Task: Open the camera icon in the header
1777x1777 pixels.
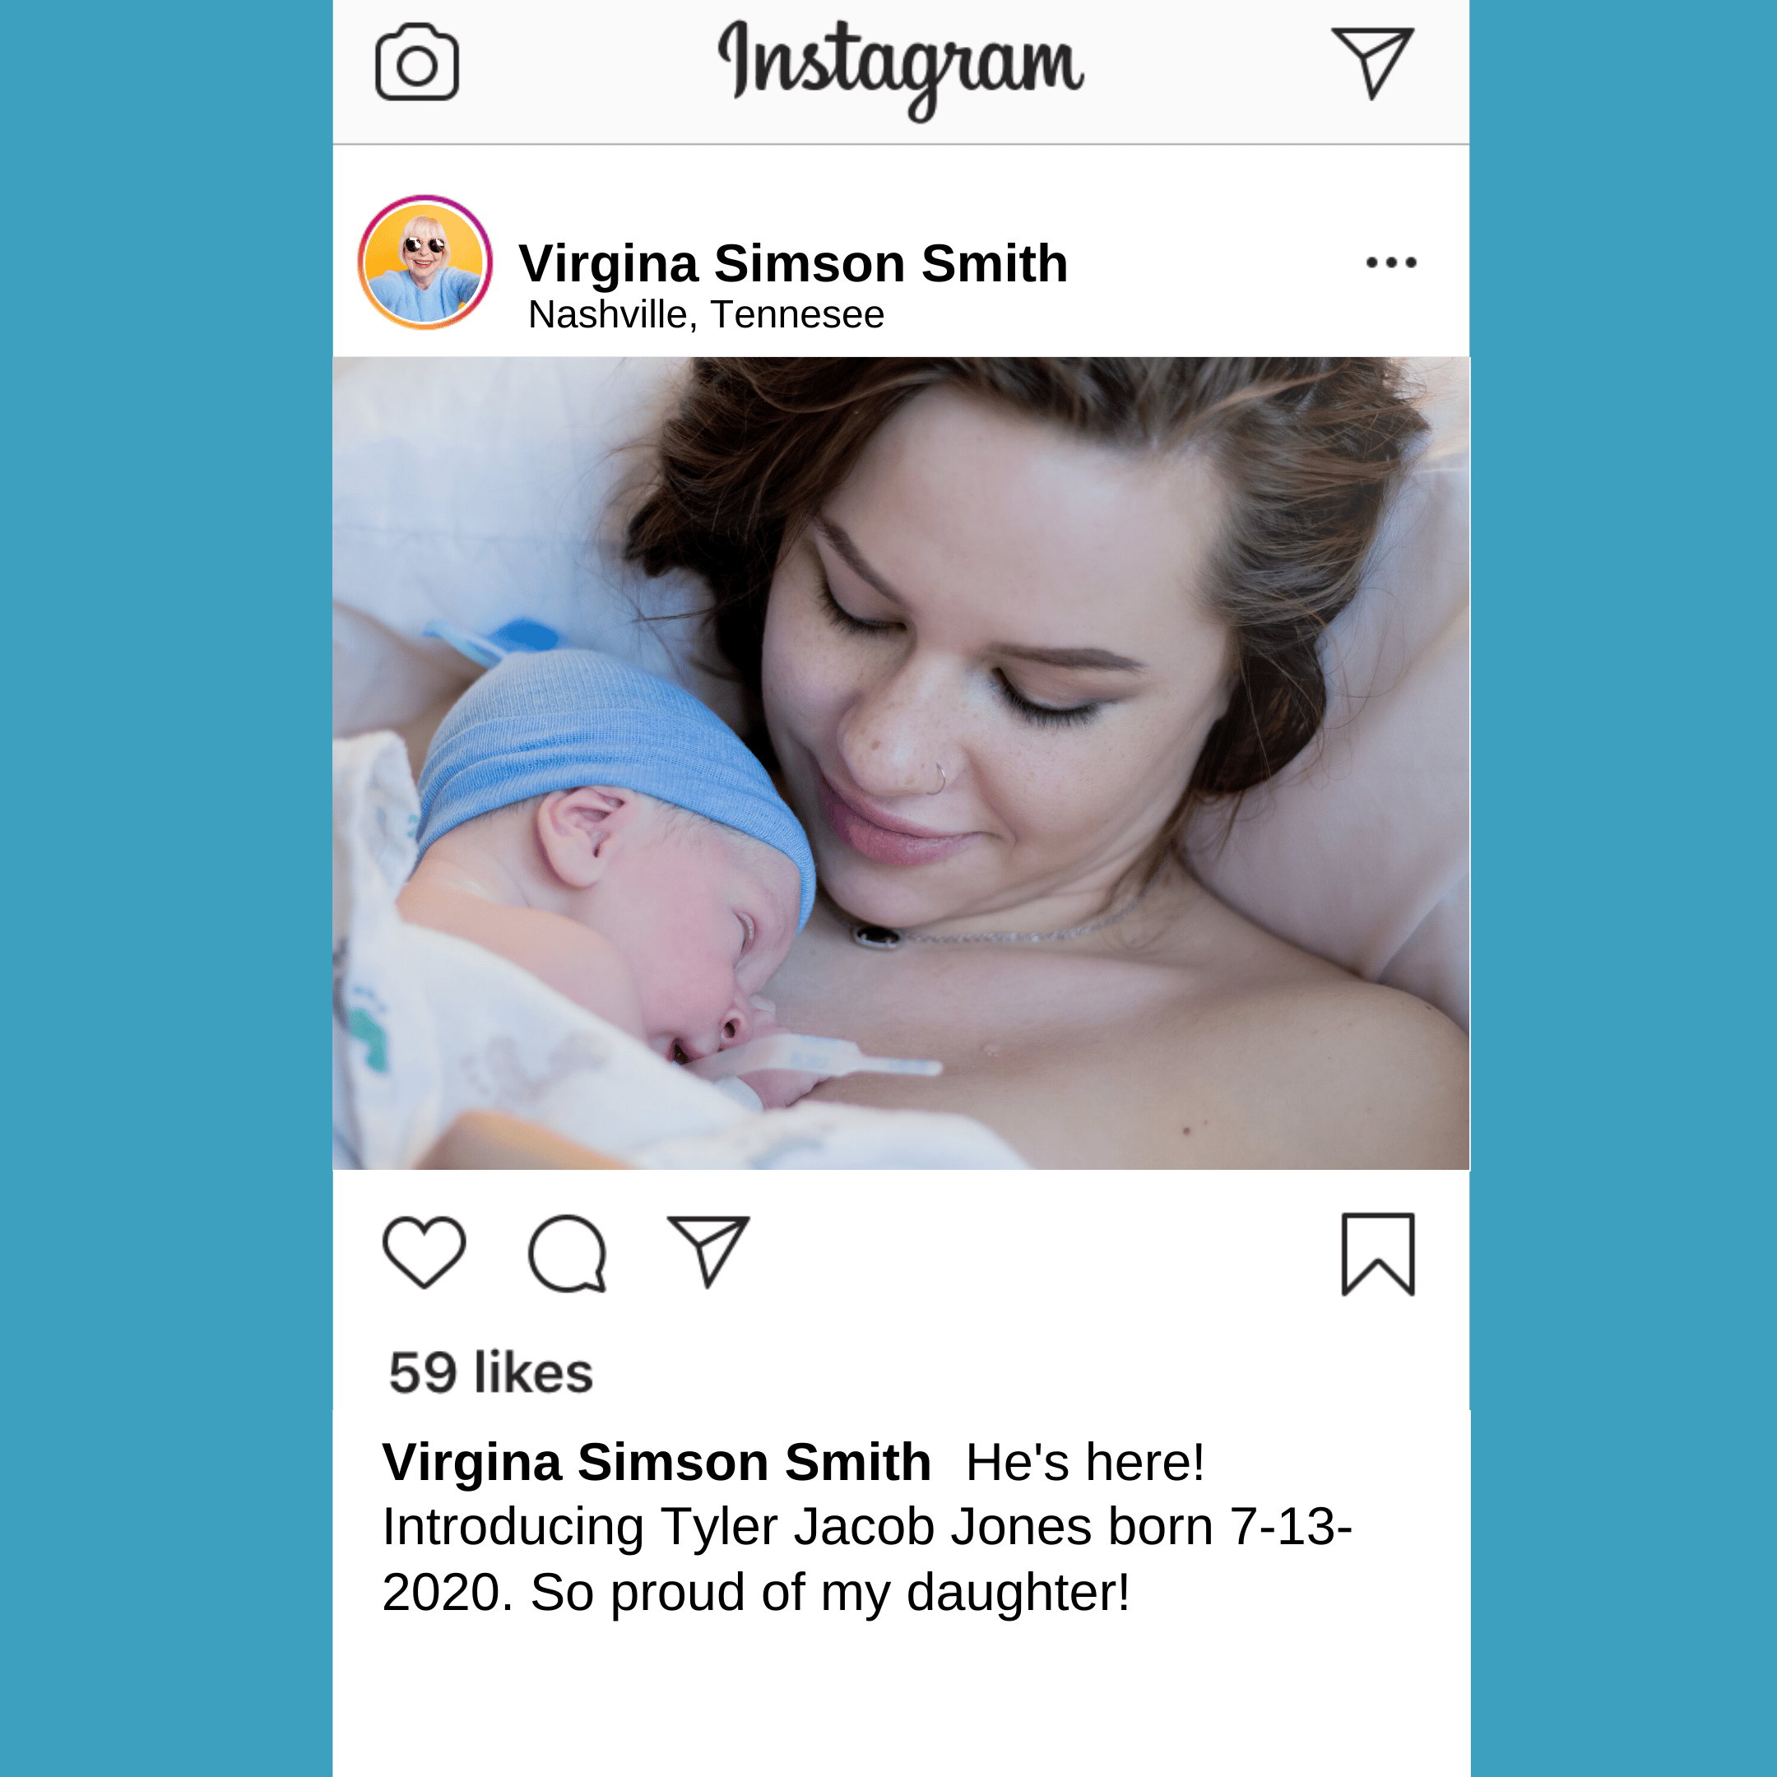Action: click(416, 62)
